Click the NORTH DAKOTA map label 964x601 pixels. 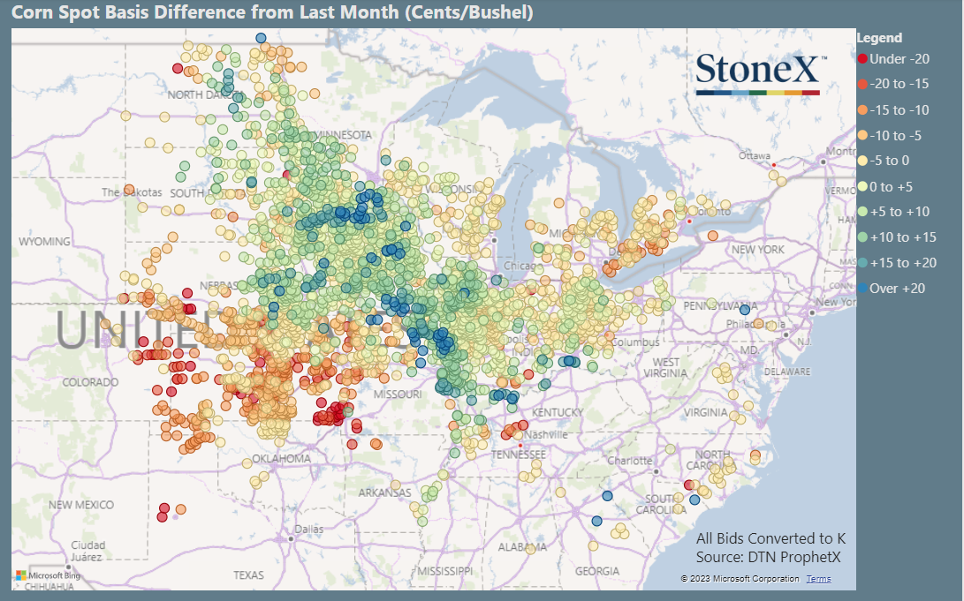[x=205, y=94]
